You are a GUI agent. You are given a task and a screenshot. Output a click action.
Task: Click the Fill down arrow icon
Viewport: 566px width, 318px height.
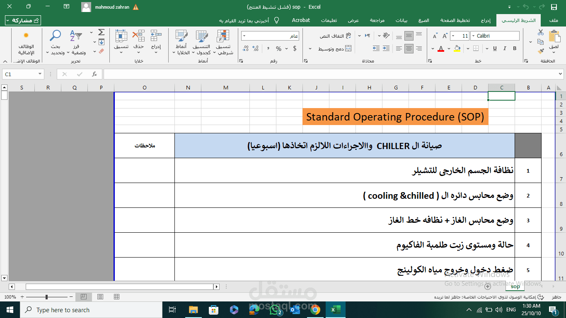tap(101, 42)
